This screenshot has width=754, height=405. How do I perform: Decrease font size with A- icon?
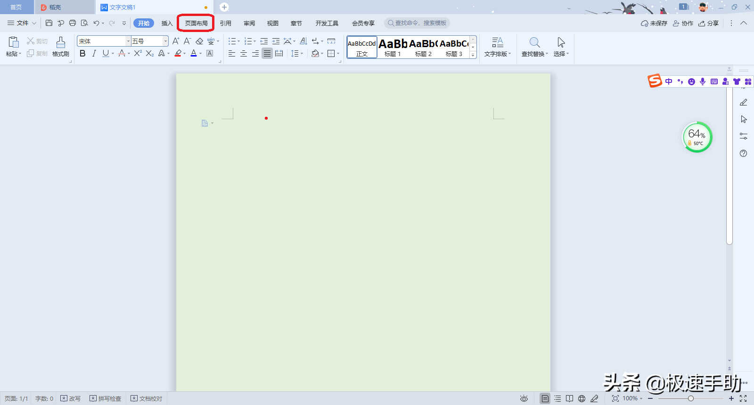187,41
